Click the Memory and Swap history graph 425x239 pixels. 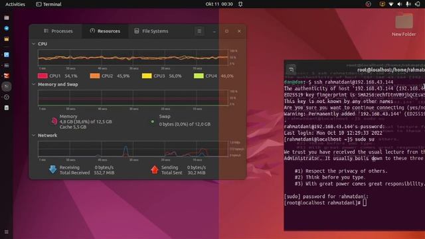(133, 98)
